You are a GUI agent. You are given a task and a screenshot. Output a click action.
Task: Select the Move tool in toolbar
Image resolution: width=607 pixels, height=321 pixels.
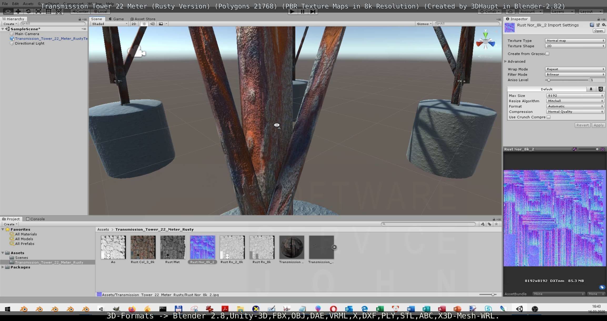(18, 11)
